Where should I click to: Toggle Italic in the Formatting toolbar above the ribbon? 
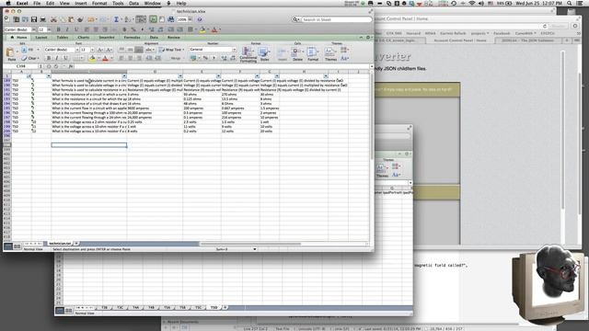[x=67, y=29]
